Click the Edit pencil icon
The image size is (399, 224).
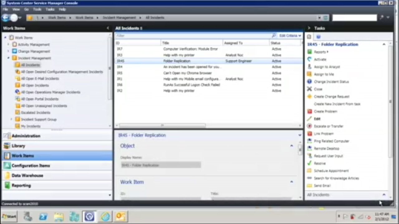tap(309, 119)
